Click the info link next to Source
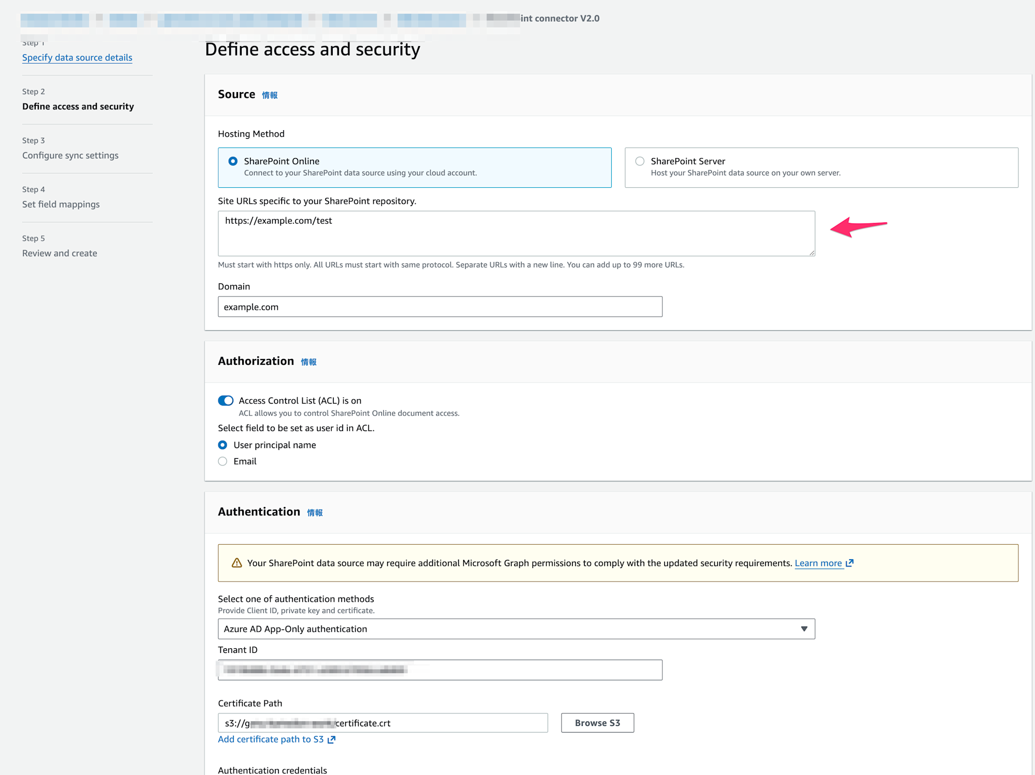The height and width of the screenshot is (775, 1035). pyautogui.click(x=270, y=95)
